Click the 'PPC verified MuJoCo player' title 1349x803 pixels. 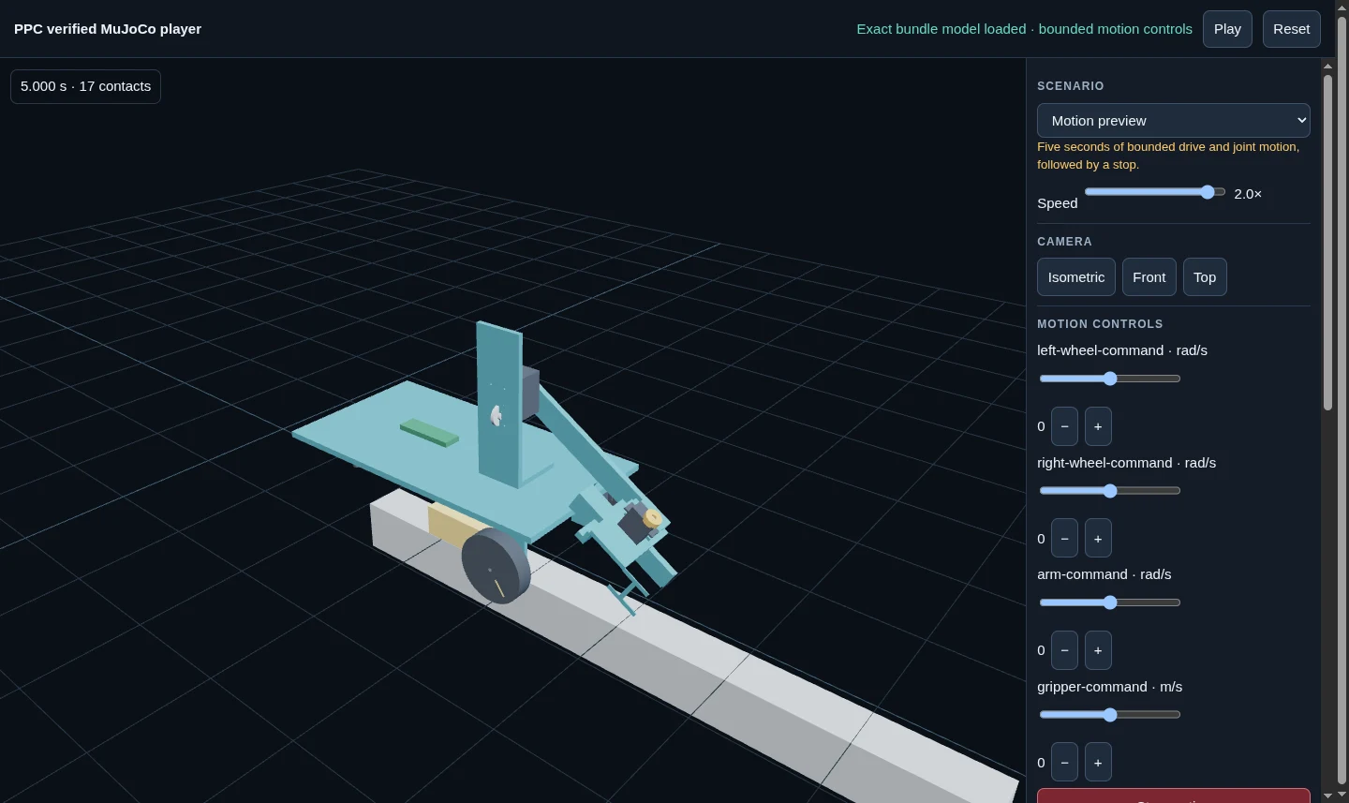pos(108,29)
